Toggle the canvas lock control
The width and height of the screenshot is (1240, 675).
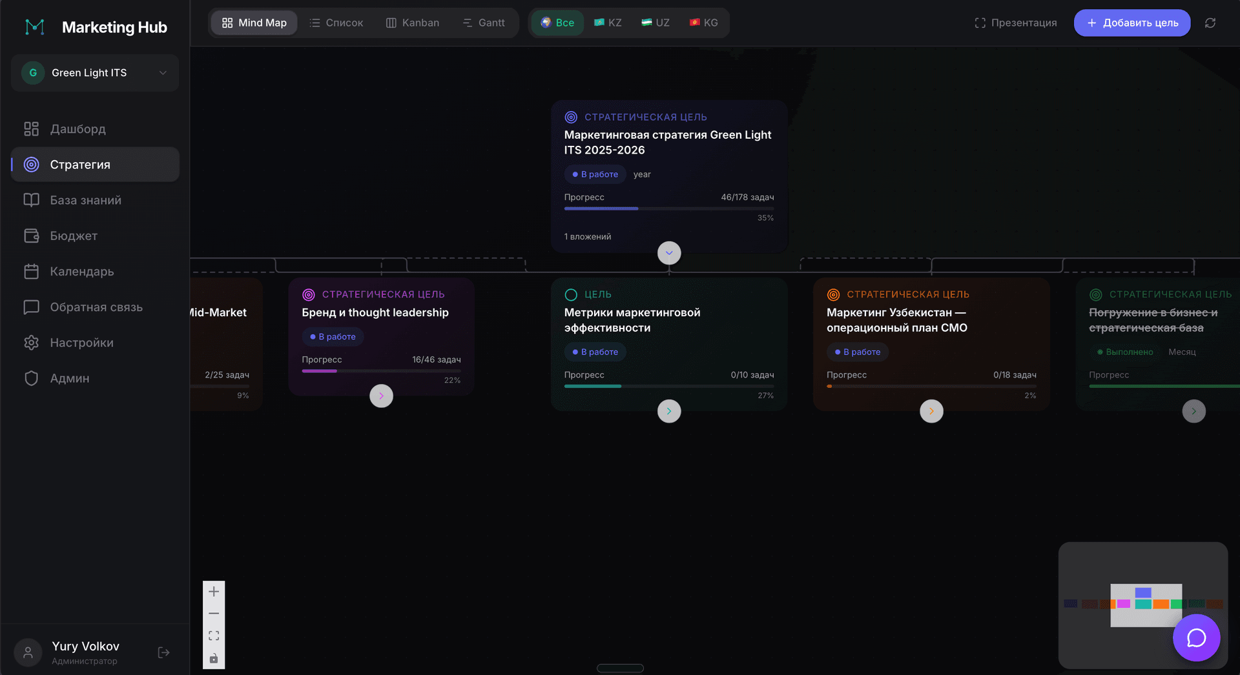click(x=214, y=658)
